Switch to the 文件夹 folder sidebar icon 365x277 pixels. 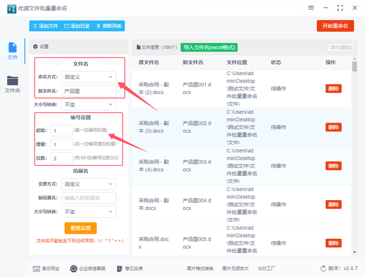[13, 81]
